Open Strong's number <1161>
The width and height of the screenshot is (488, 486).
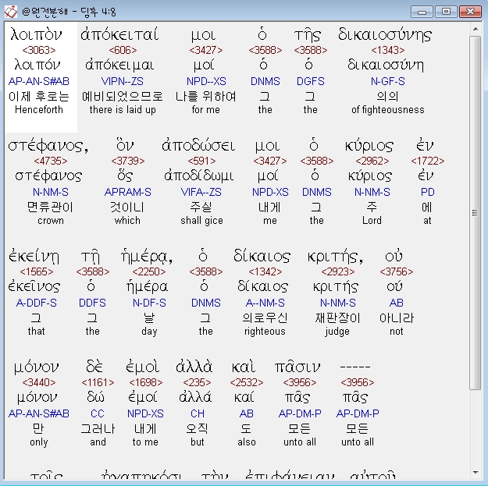[98, 382]
